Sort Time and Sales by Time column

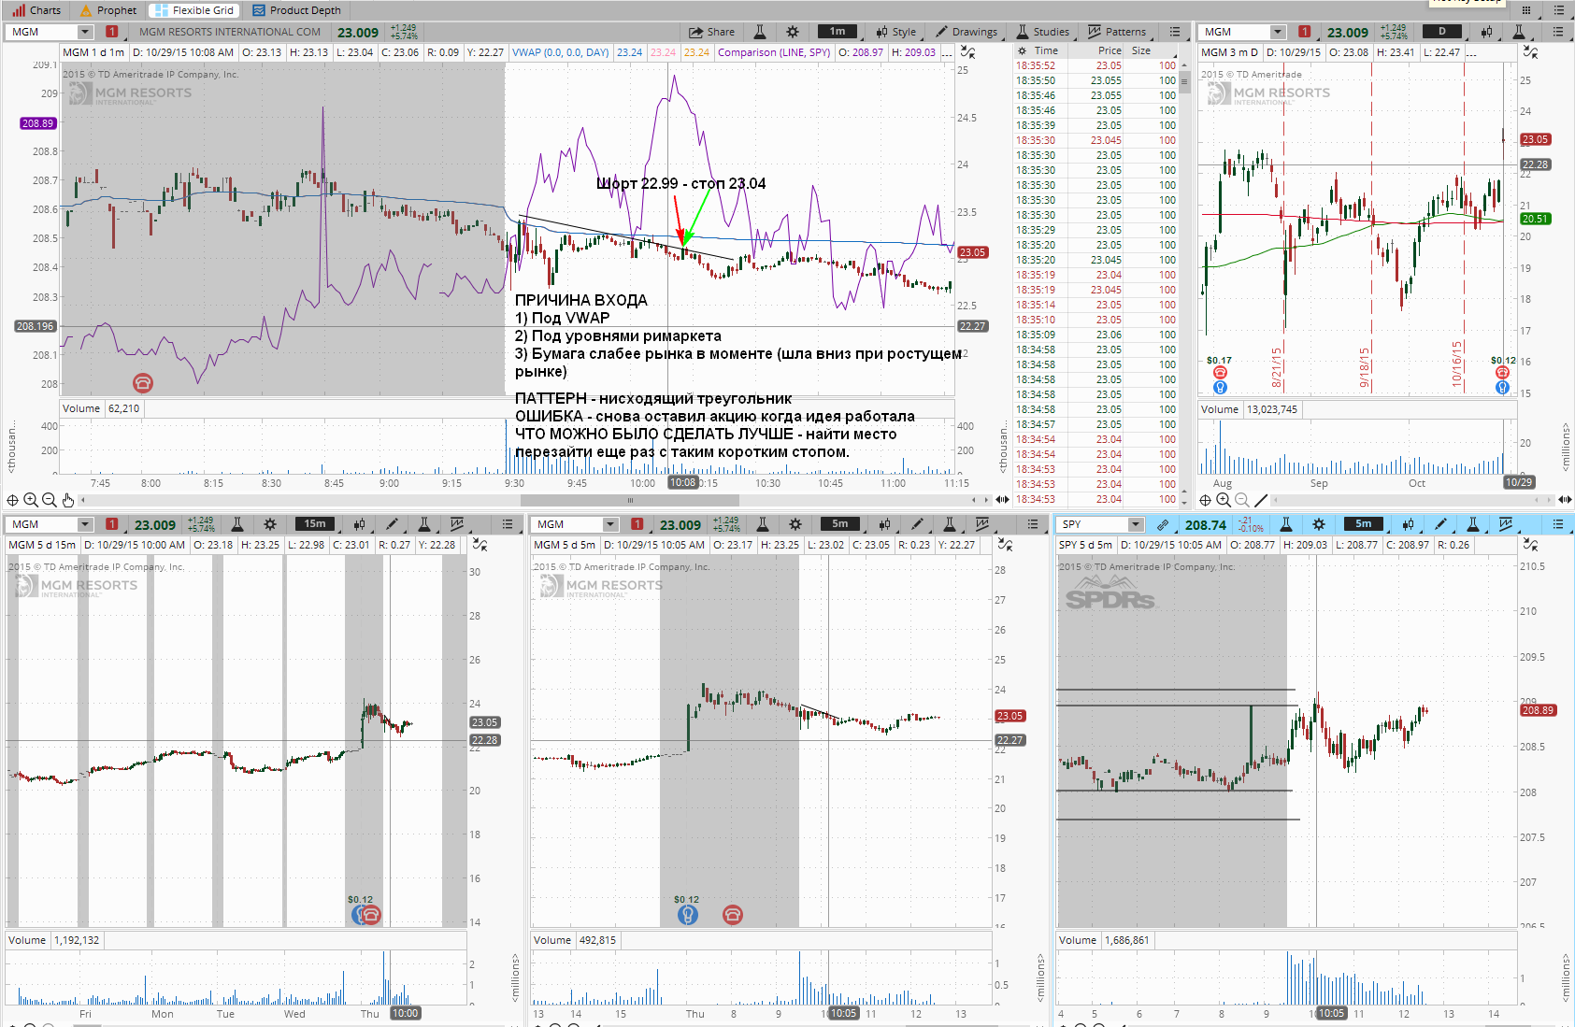pyautogui.click(x=1046, y=51)
